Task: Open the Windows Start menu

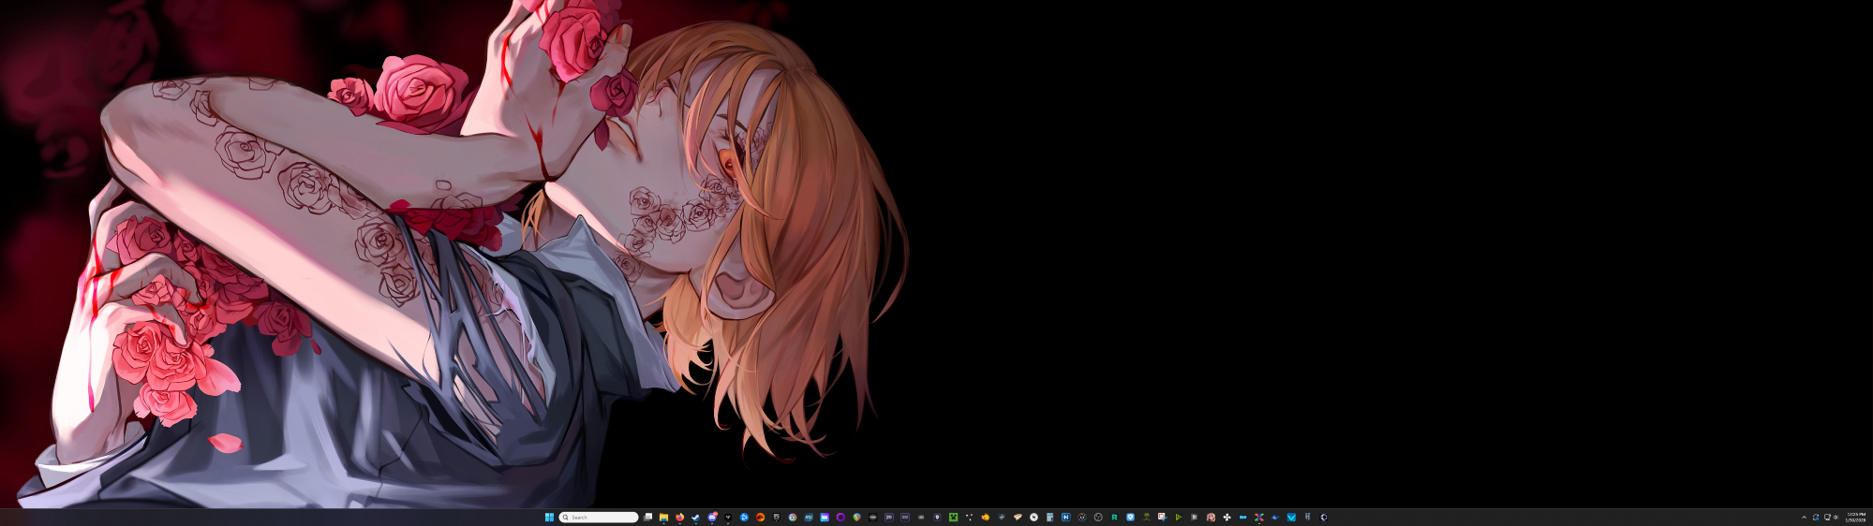Action: [x=549, y=517]
